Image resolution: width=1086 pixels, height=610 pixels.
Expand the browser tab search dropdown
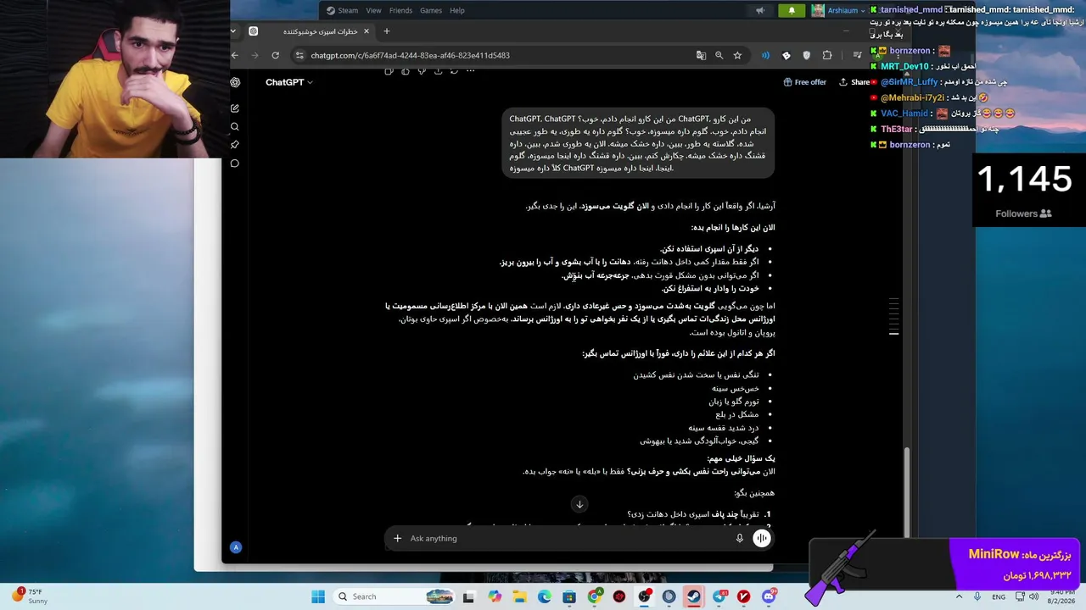233,31
